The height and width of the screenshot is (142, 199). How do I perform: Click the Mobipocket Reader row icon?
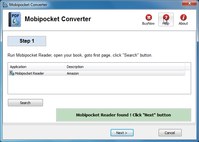(12, 73)
